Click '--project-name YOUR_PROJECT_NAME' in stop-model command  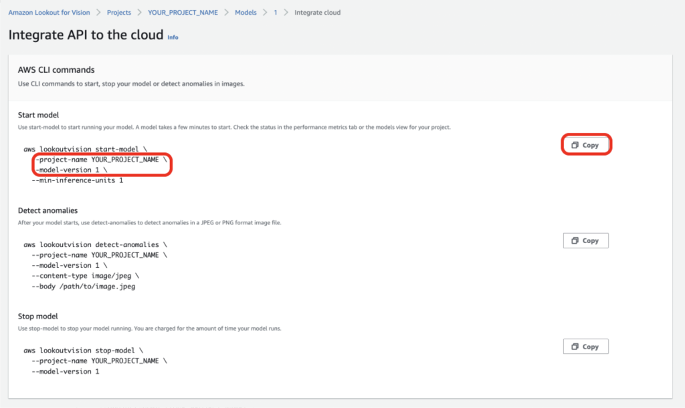coord(99,361)
